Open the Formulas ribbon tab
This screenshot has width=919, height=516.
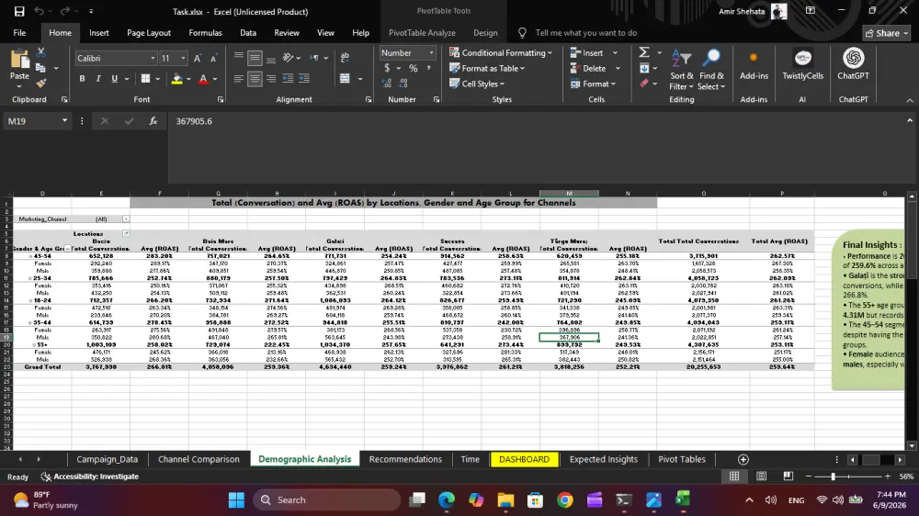(x=205, y=33)
